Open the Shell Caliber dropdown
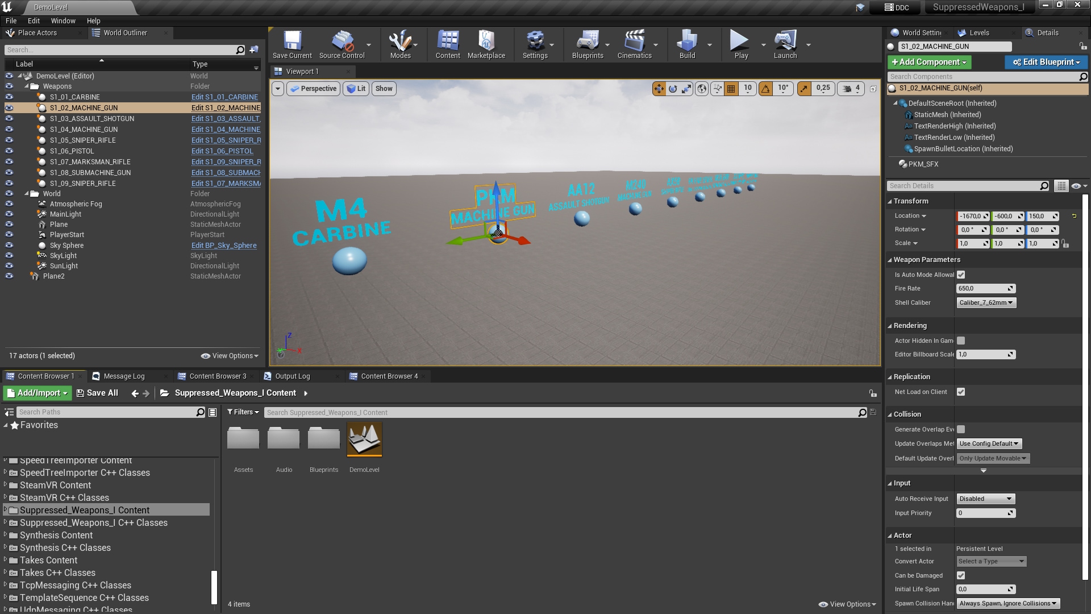 pos(986,302)
